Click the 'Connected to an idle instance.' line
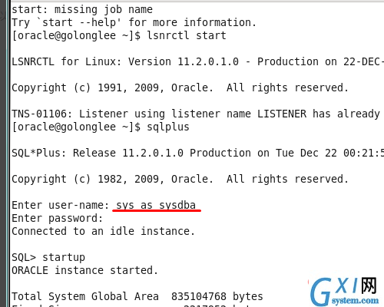 point(103,231)
